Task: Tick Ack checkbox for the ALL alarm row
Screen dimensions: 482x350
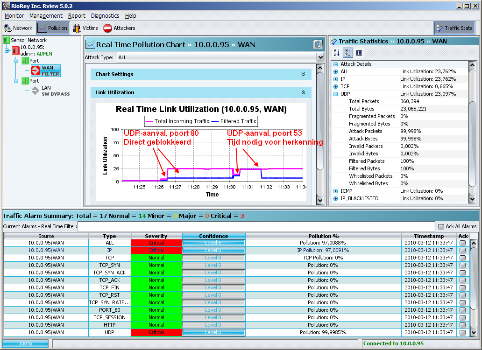Action: [462, 243]
